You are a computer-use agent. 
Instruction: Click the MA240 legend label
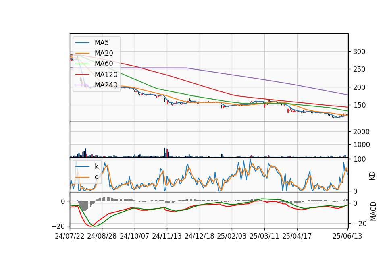[106, 85]
